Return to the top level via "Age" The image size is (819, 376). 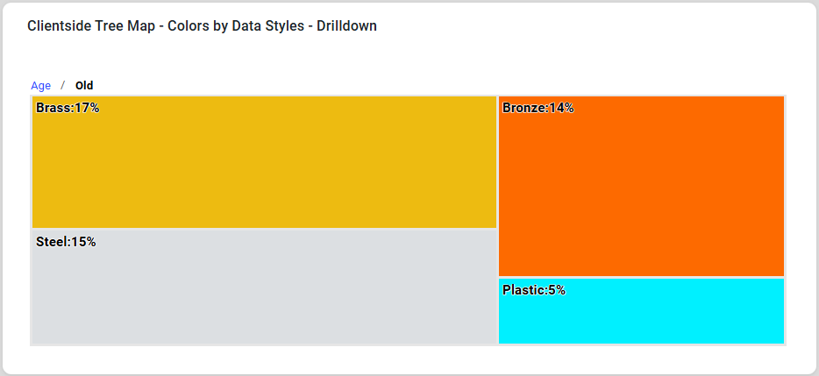(40, 86)
